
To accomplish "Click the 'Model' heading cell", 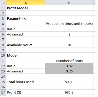I will 26,55.
